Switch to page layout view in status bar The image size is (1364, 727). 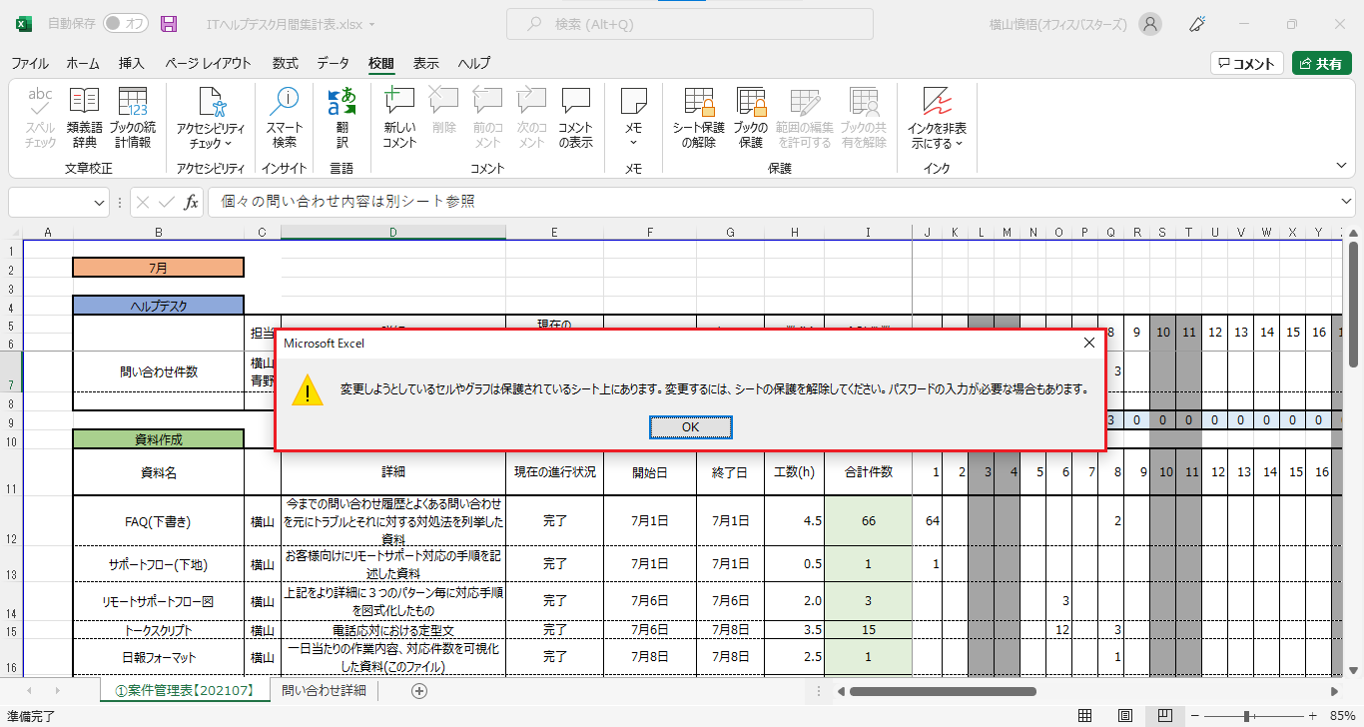click(x=1124, y=716)
